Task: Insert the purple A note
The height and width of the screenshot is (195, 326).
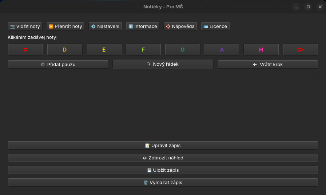Action: tap(222, 50)
